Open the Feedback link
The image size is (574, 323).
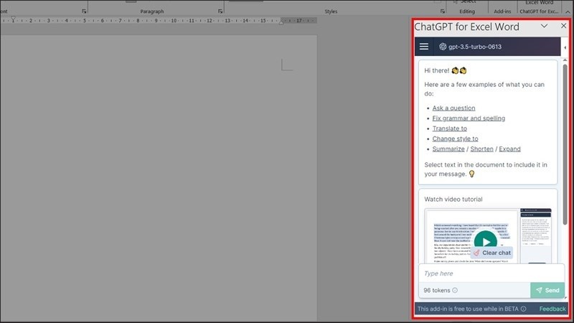coord(552,309)
